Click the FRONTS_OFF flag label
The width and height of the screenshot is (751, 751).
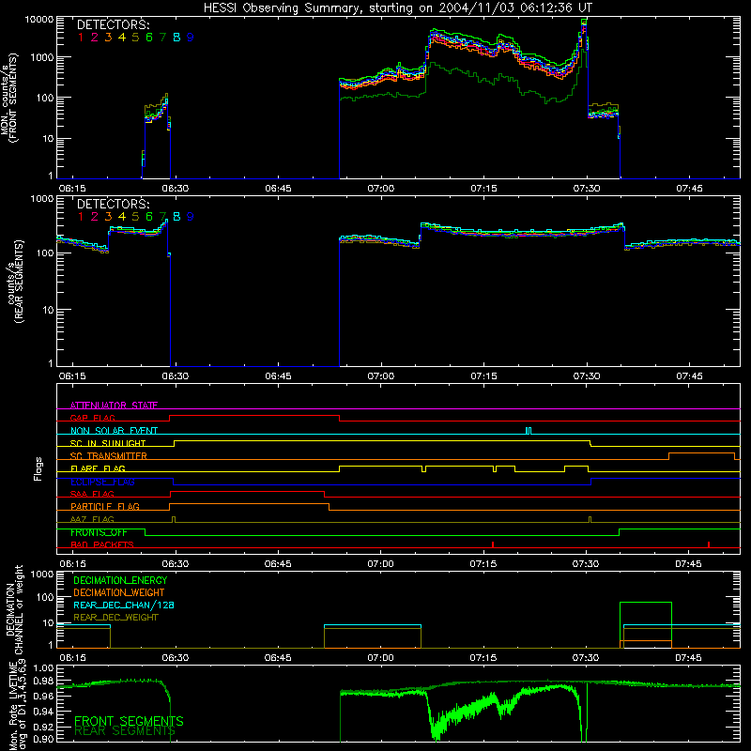tap(99, 532)
